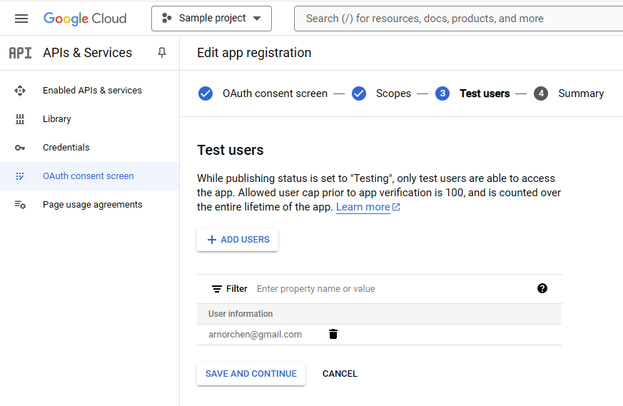Open Page usage agreements

93,205
